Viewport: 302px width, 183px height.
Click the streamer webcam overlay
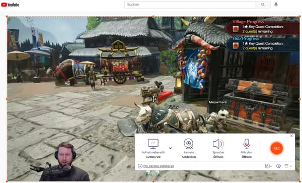(x=61, y=162)
